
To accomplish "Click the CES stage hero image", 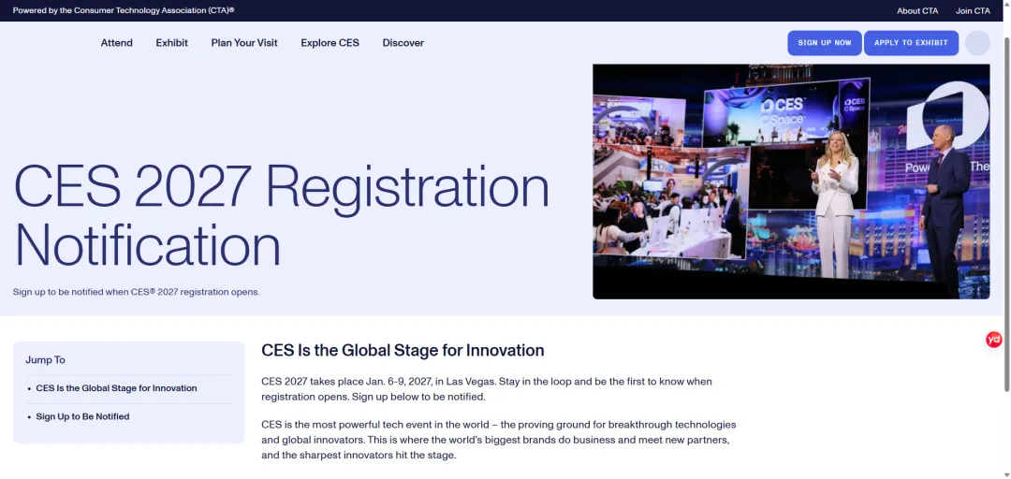I will point(791,181).
